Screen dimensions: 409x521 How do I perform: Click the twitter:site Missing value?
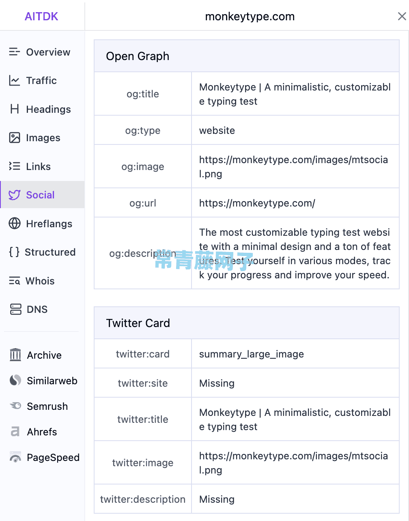click(217, 383)
